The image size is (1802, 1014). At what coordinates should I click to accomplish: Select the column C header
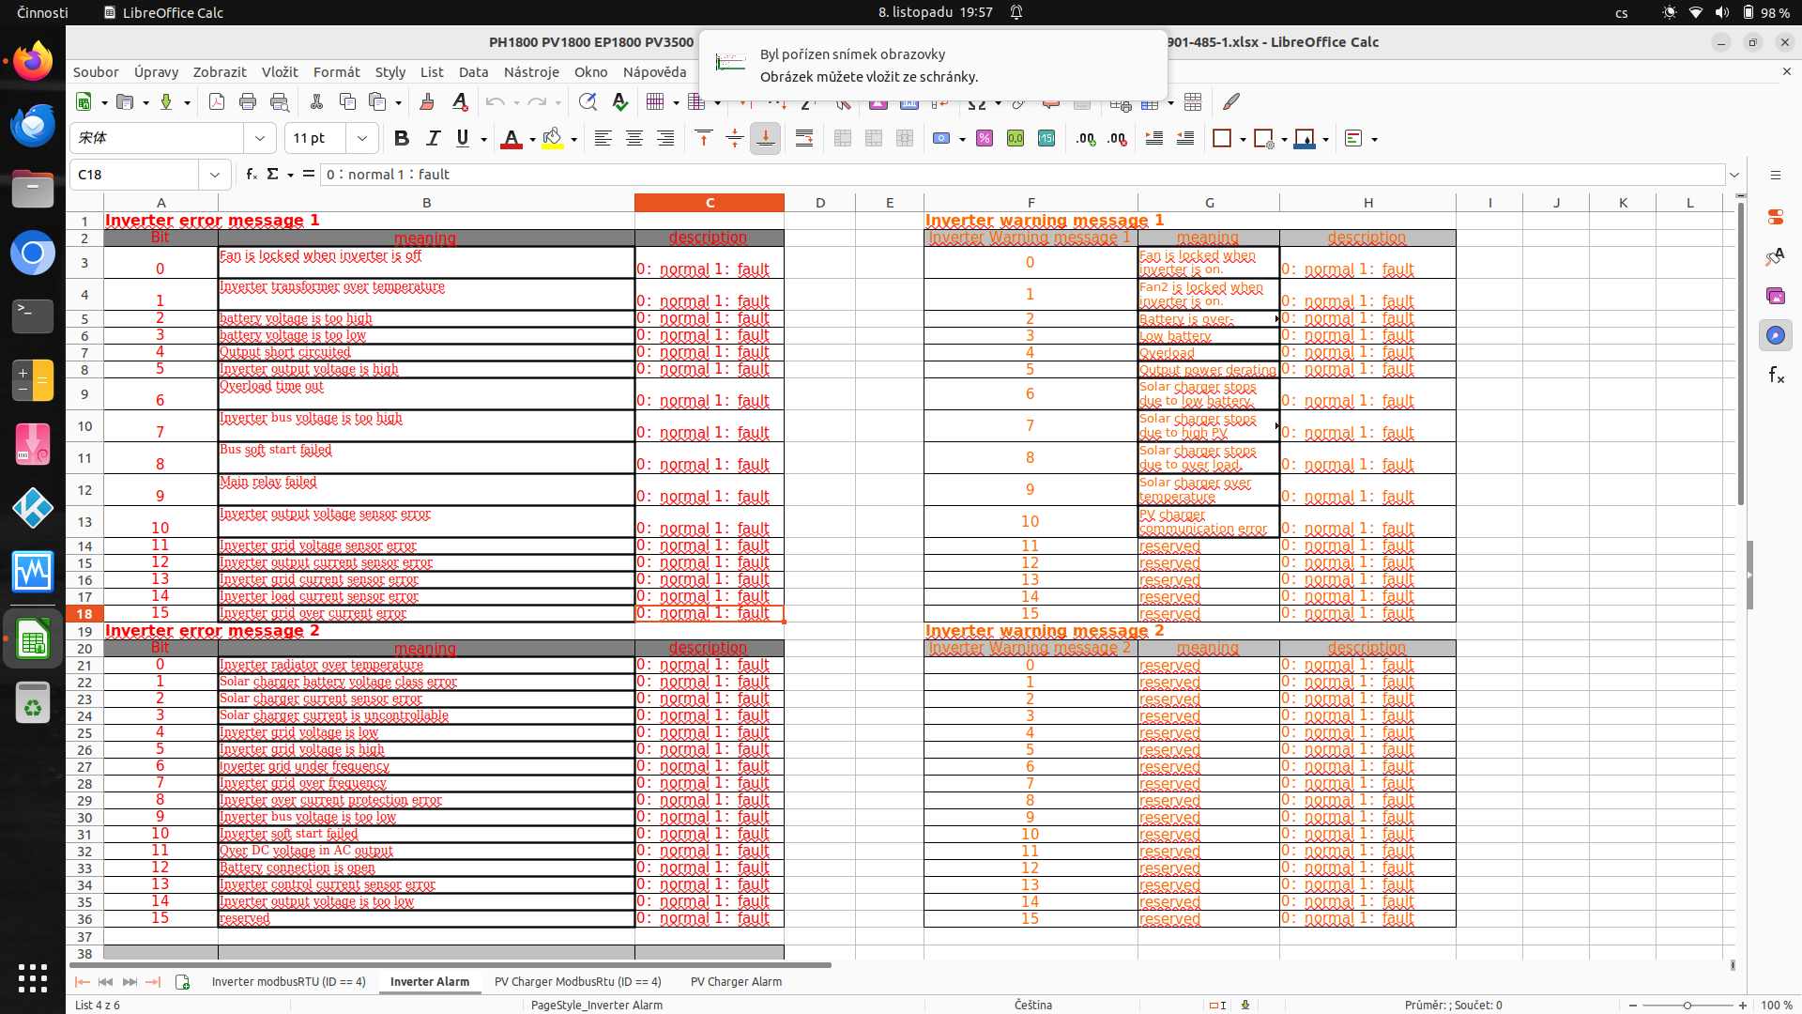[x=710, y=203]
